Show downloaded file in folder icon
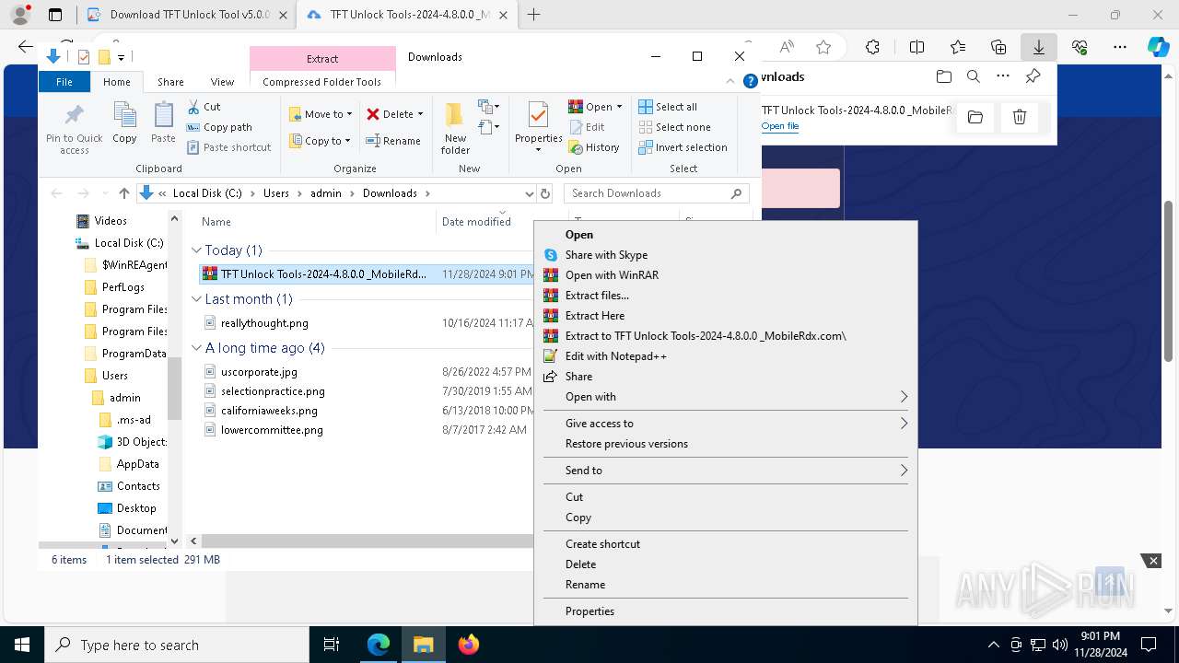This screenshot has width=1179, height=663. pos(975,117)
